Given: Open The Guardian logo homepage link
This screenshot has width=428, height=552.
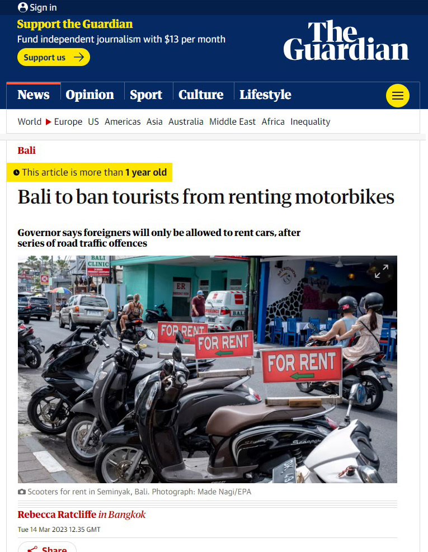Looking at the screenshot, I should (346, 40).
